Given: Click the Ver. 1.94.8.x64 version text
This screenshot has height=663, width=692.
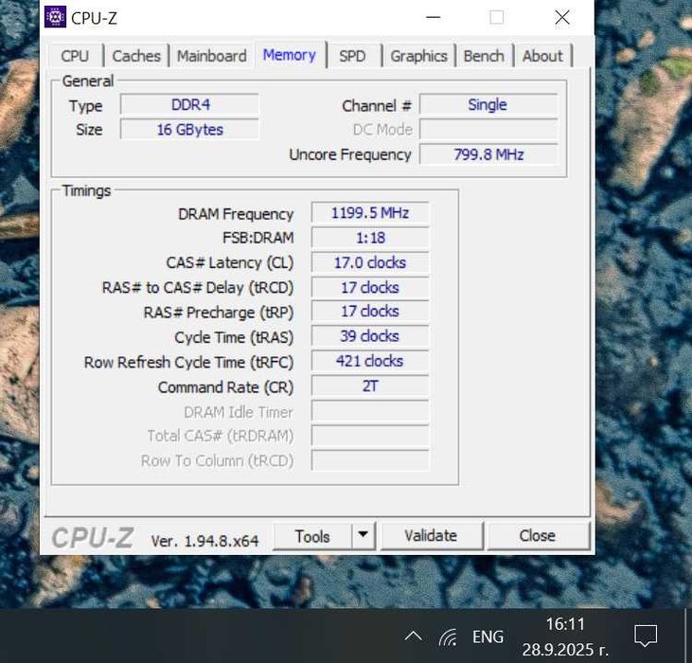Looking at the screenshot, I should [204, 541].
